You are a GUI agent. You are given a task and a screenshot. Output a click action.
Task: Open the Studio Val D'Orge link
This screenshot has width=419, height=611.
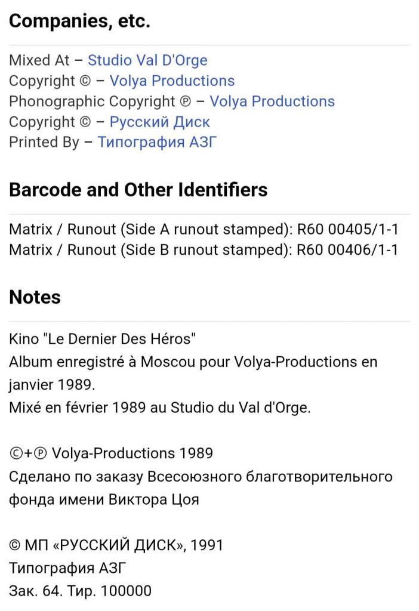[x=147, y=60]
